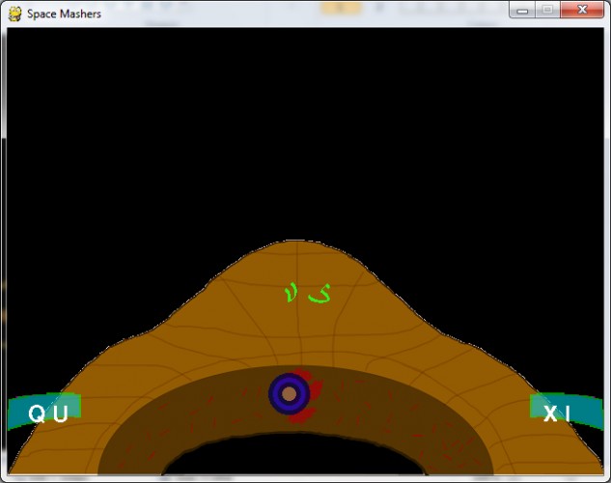This screenshot has width=611, height=483.
Task: Click the blue concentric ring target
Action: coord(290,394)
